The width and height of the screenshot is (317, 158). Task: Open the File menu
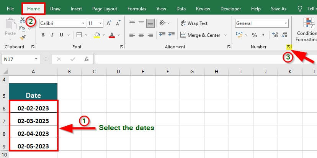pyautogui.click(x=10, y=9)
